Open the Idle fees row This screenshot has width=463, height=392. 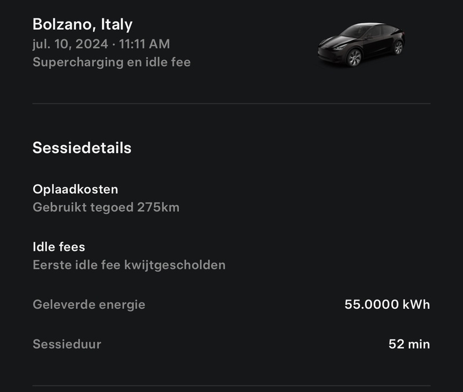[x=59, y=247]
